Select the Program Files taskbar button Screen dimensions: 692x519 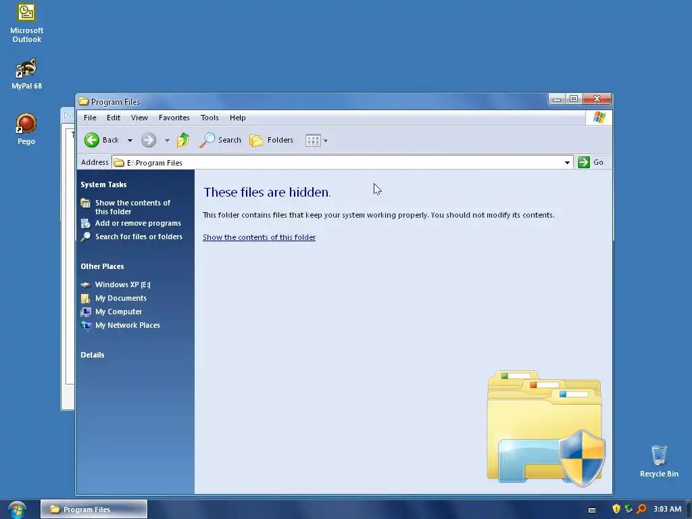point(93,510)
